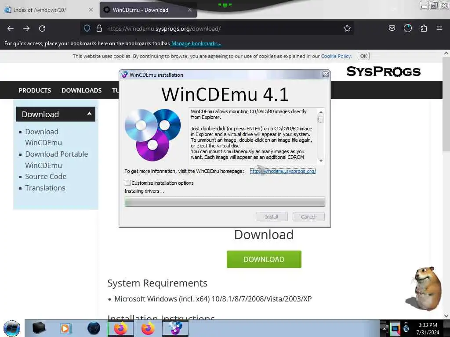450x337 pixels.
Task: Close the 'Index of /windows/10/' tab
Action: click(x=91, y=10)
